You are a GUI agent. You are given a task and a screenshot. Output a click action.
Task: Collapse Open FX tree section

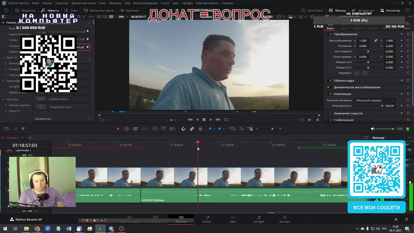click(3, 58)
